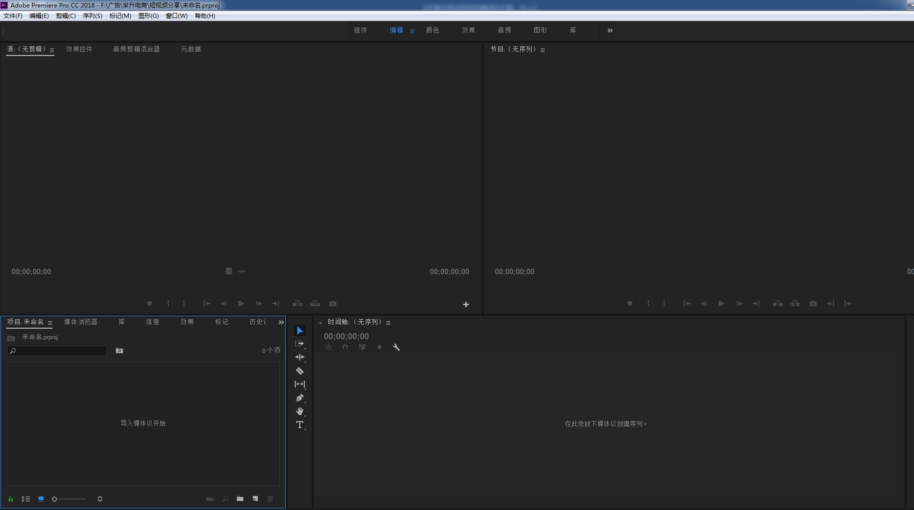Click the Lift button in Program monitor

coord(778,304)
